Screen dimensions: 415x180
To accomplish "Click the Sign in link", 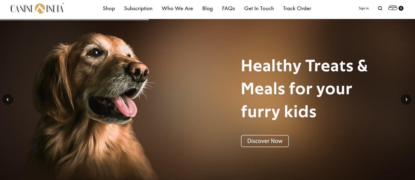I will point(364,8).
